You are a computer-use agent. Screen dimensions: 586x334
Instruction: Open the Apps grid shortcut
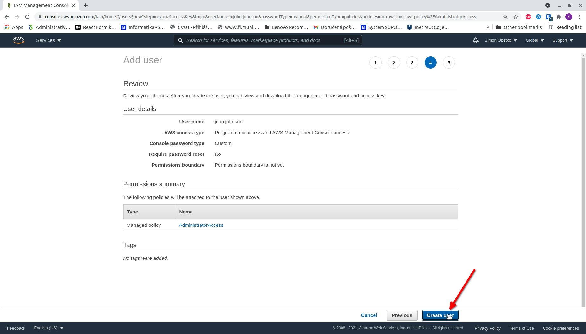tap(14, 27)
